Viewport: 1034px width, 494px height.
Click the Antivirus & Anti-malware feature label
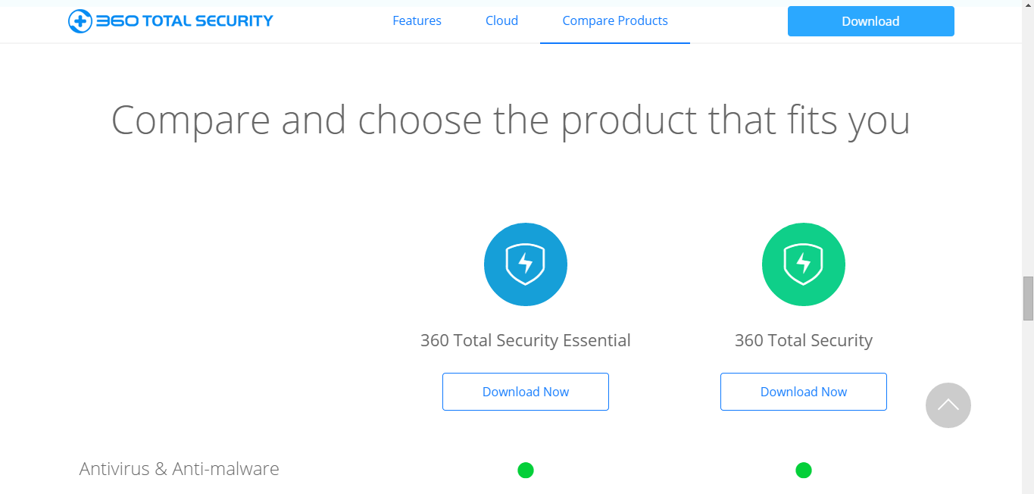pos(179,469)
